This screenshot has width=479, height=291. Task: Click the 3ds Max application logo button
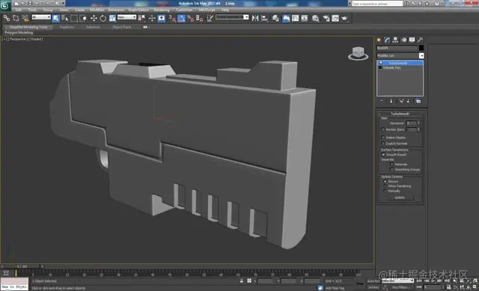tap(5, 5)
